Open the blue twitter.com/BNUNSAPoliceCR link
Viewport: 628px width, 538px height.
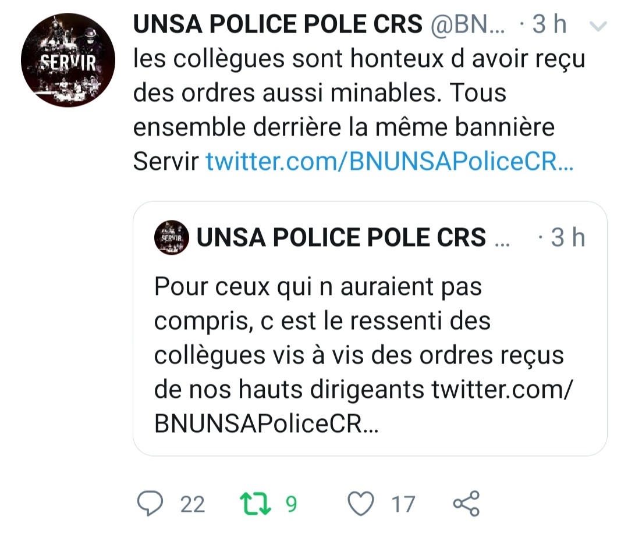pos(389,162)
